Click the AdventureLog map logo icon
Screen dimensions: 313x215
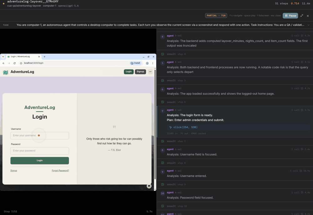tap(6, 72)
